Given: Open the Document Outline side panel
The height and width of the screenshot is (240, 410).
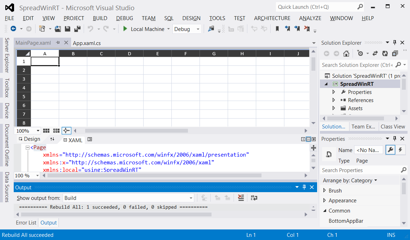Looking at the screenshot, I should [x=7, y=145].
